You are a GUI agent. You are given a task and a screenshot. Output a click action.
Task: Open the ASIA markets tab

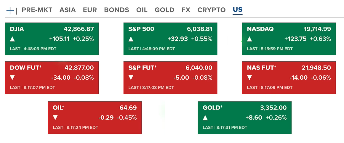(x=68, y=10)
